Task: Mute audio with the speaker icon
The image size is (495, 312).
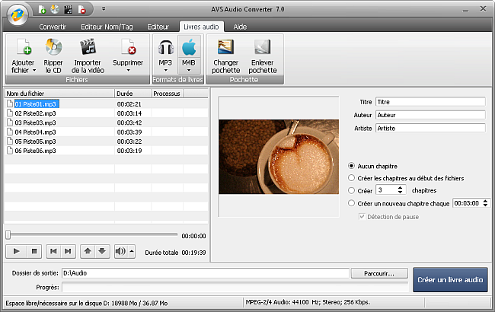Action: [x=120, y=251]
